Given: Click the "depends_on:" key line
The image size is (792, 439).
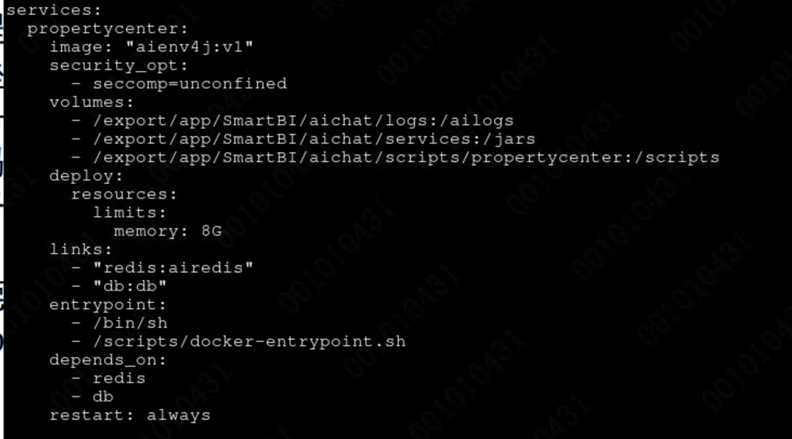Looking at the screenshot, I should coord(108,360).
